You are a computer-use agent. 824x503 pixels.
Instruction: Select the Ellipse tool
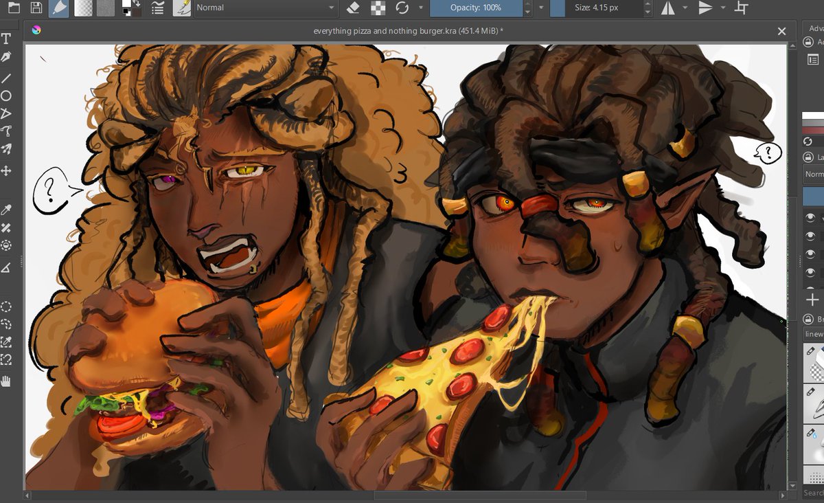pos(7,96)
